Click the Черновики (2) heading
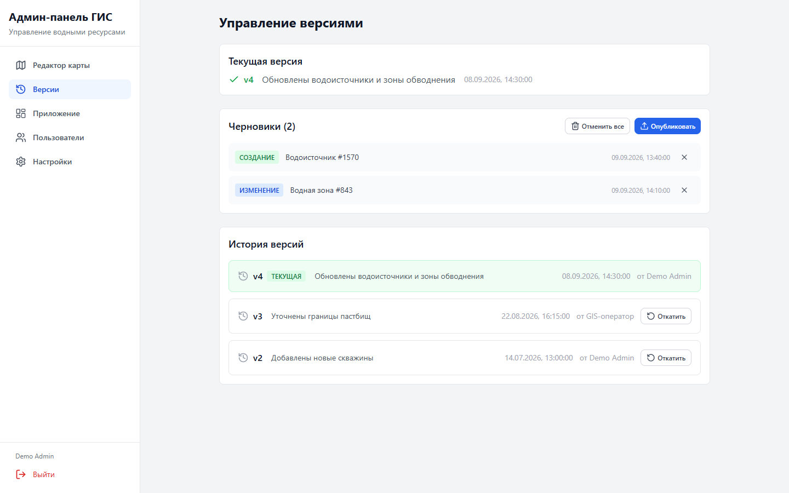 point(262,127)
